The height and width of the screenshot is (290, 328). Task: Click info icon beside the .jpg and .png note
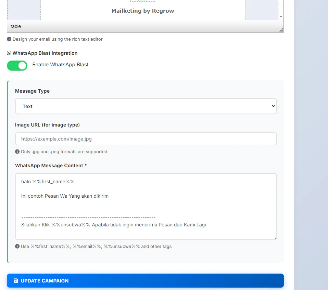(17, 151)
